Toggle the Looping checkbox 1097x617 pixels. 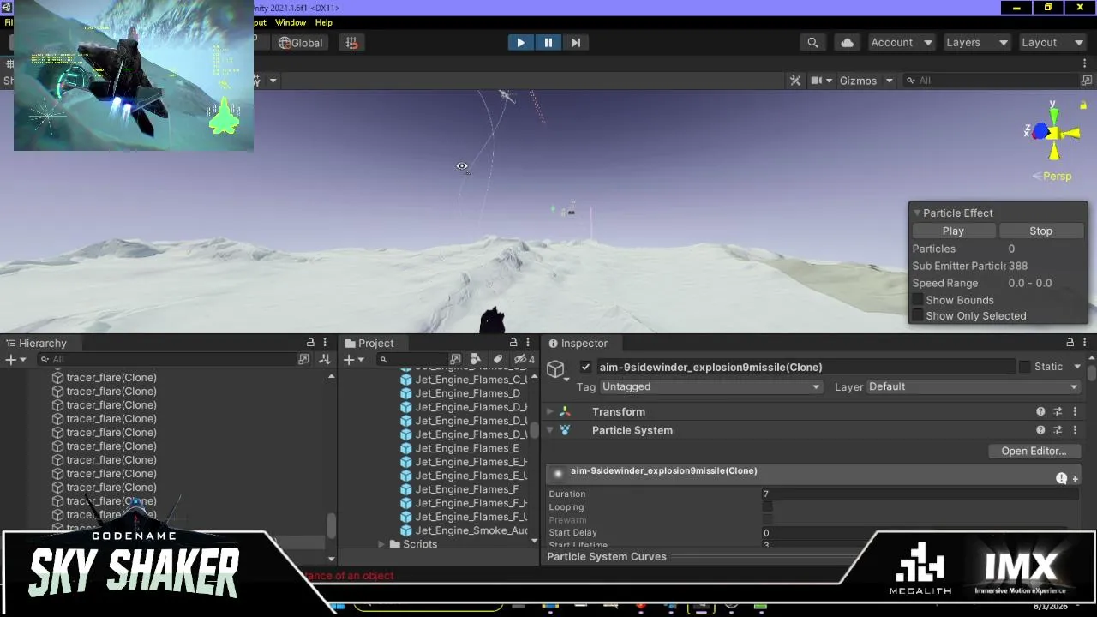tap(767, 507)
